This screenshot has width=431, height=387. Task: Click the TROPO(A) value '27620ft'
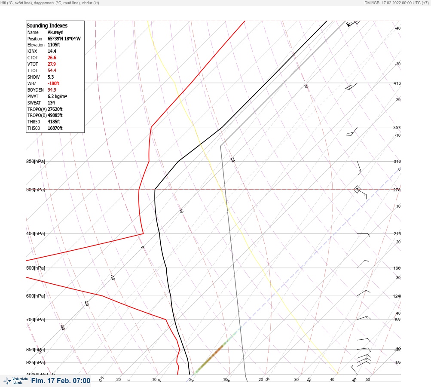[55, 109]
